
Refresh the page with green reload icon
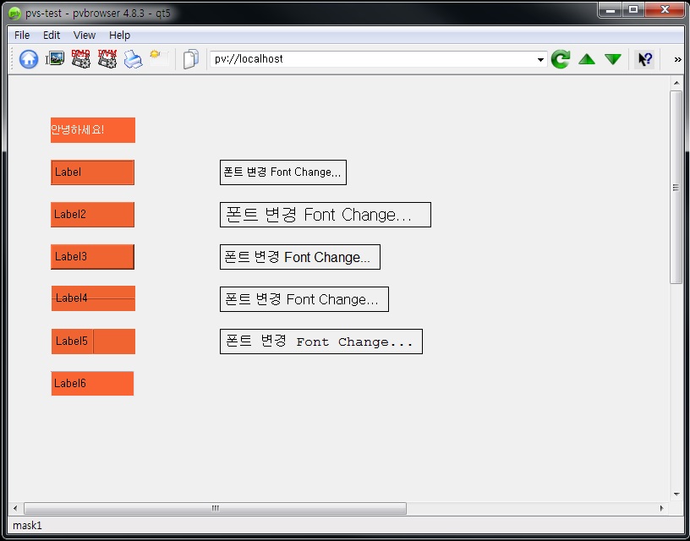tap(560, 59)
